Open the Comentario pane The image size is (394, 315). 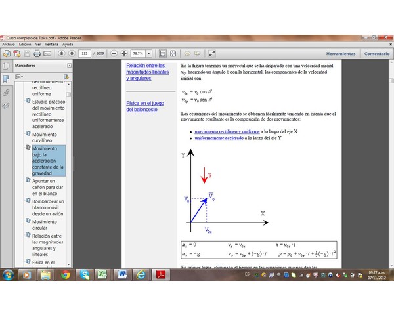coord(377,54)
